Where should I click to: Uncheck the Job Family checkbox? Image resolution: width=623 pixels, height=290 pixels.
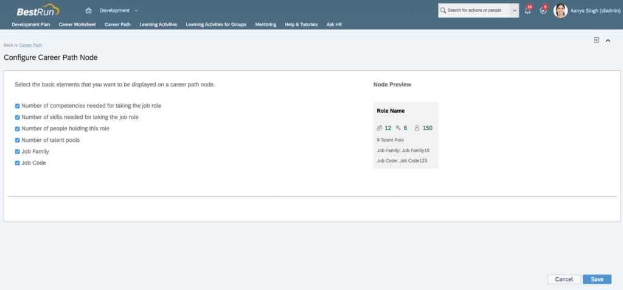point(18,152)
